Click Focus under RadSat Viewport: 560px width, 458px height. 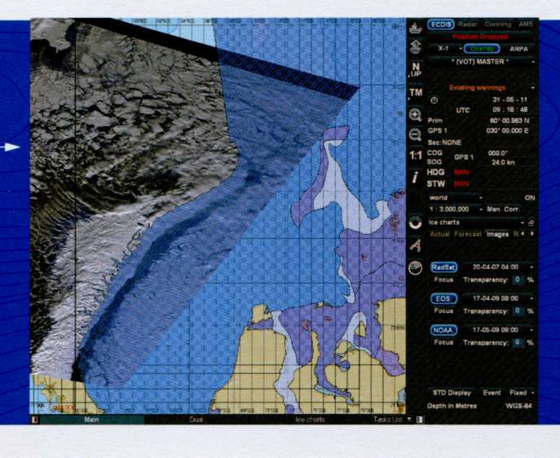(x=443, y=280)
